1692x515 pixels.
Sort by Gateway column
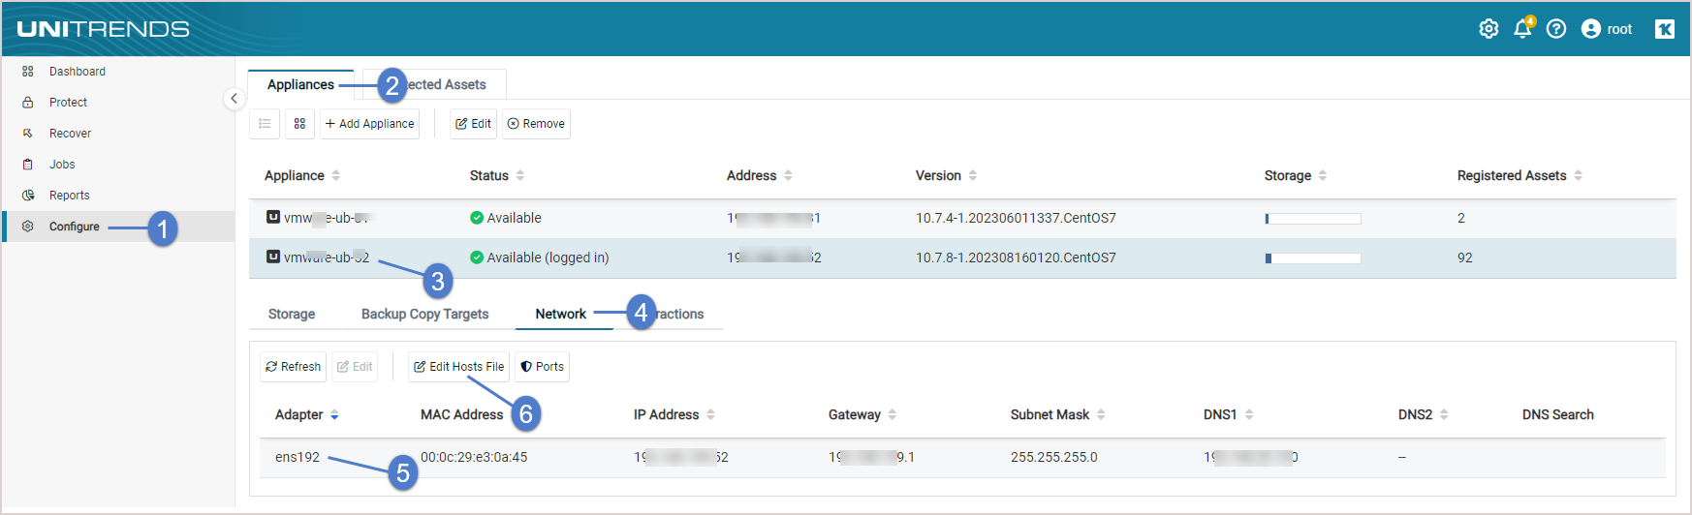(862, 414)
